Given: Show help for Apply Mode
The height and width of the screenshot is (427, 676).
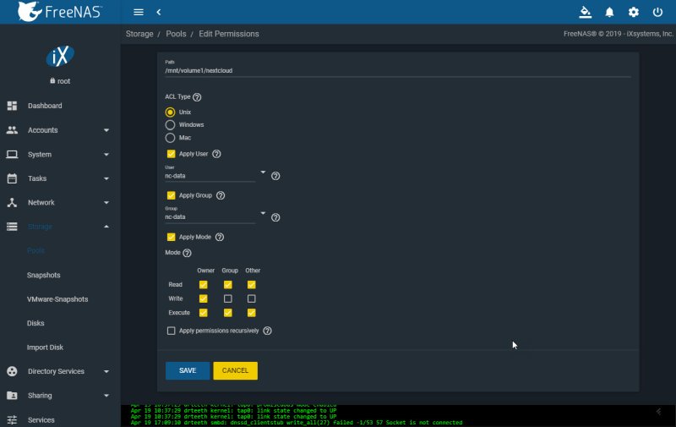Looking at the screenshot, I should (x=220, y=237).
